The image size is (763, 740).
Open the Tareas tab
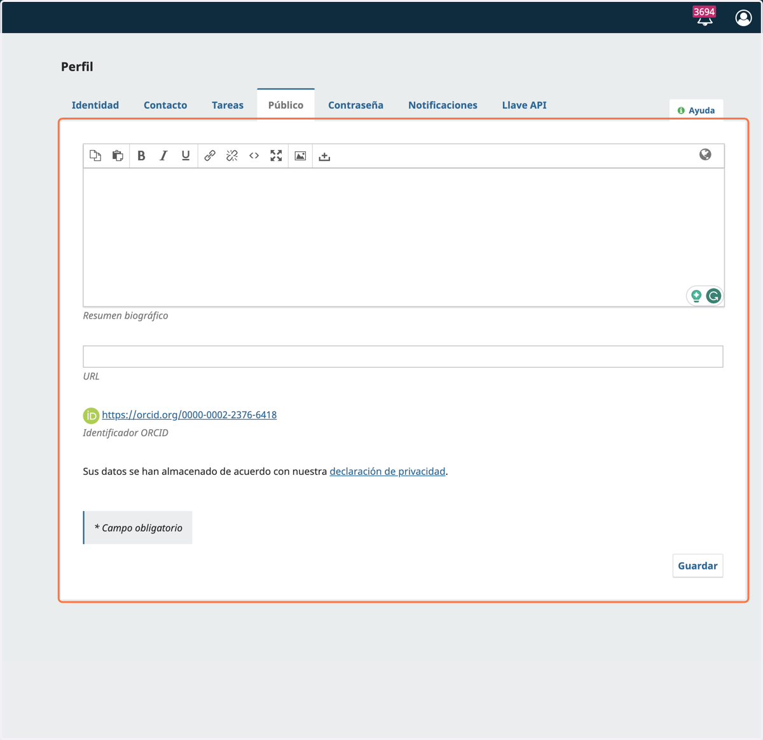(x=228, y=105)
